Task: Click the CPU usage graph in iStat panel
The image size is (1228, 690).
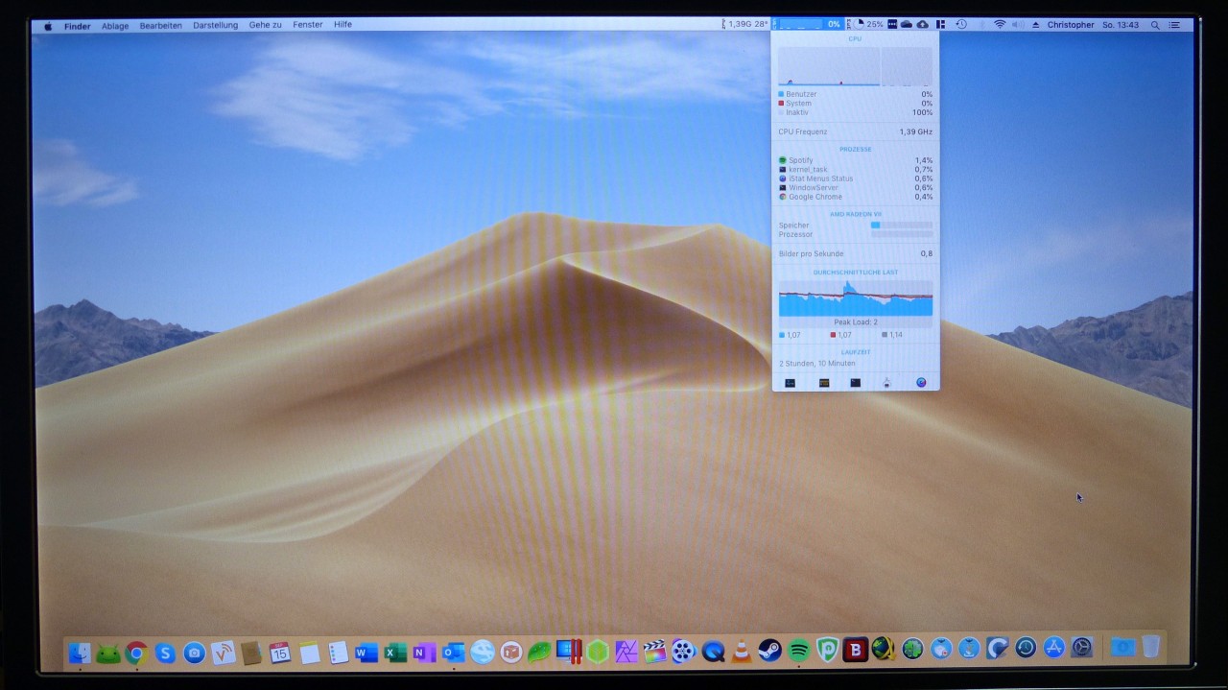Action: pyautogui.click(x=856, y=66)
